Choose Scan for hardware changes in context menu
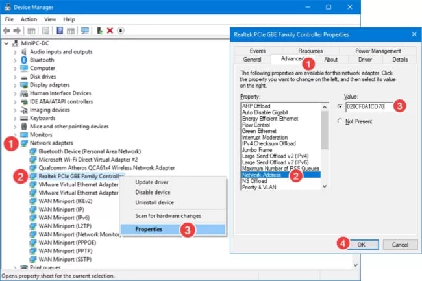 (x=173, y=216)
